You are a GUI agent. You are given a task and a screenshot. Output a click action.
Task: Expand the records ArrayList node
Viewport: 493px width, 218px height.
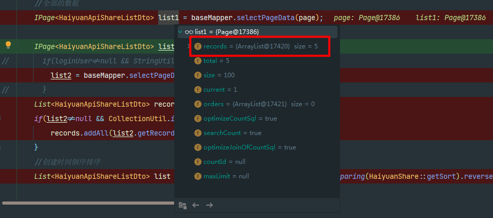[189, 46]
